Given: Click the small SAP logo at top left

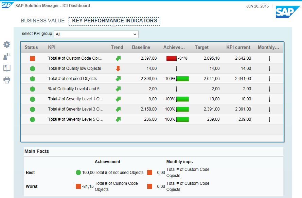Looking at the screenshot, I should (x=7, y=5).
